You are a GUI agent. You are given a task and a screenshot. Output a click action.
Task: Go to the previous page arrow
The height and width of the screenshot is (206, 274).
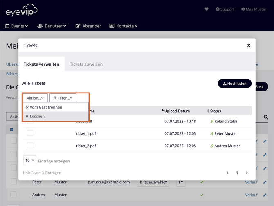pyautogui.click(x=227, y=173)
